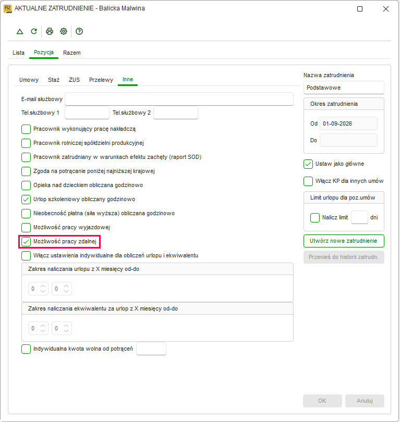
Task: Open settings via the gear icon
Action: point(64,31)
